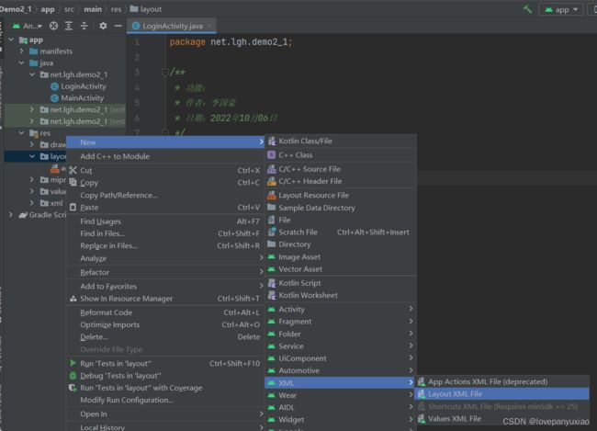Click the build hammer icon
597x431 pixels.
pos(527,9)
